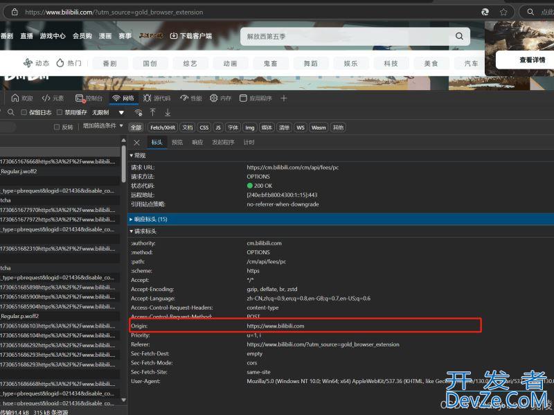The image size is (554, 415).
Task: Open the 应用程序 application tab
Action: click(256, 98)
